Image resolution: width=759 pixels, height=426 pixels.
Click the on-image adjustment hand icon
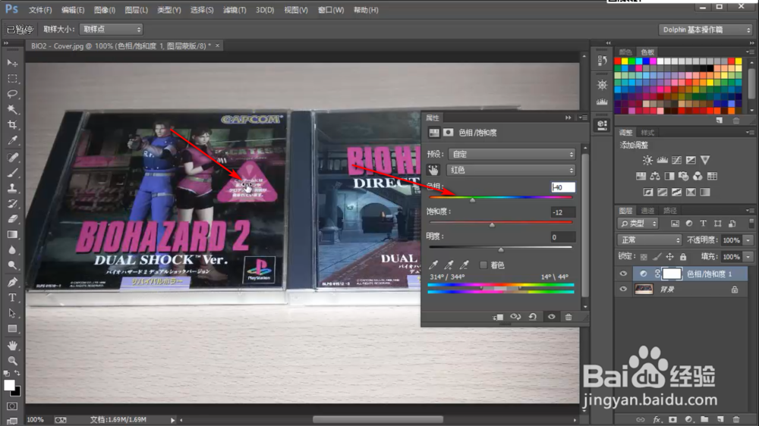[x=433, y=171]
